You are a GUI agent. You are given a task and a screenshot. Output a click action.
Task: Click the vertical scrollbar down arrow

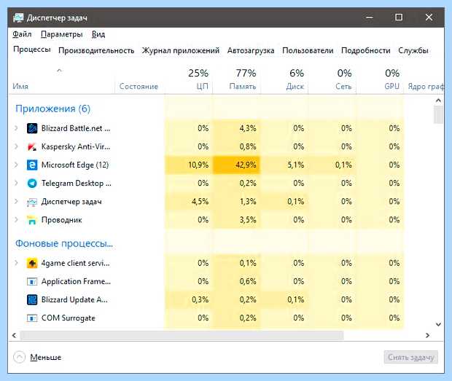coord(438,325)
